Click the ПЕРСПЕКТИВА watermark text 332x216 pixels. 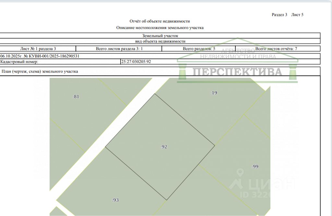pyautogui.click(x=237, y=72)
